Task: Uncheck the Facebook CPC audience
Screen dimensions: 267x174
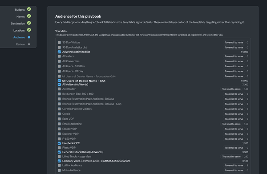Action: pyautogui.click(x=59, y=143)
